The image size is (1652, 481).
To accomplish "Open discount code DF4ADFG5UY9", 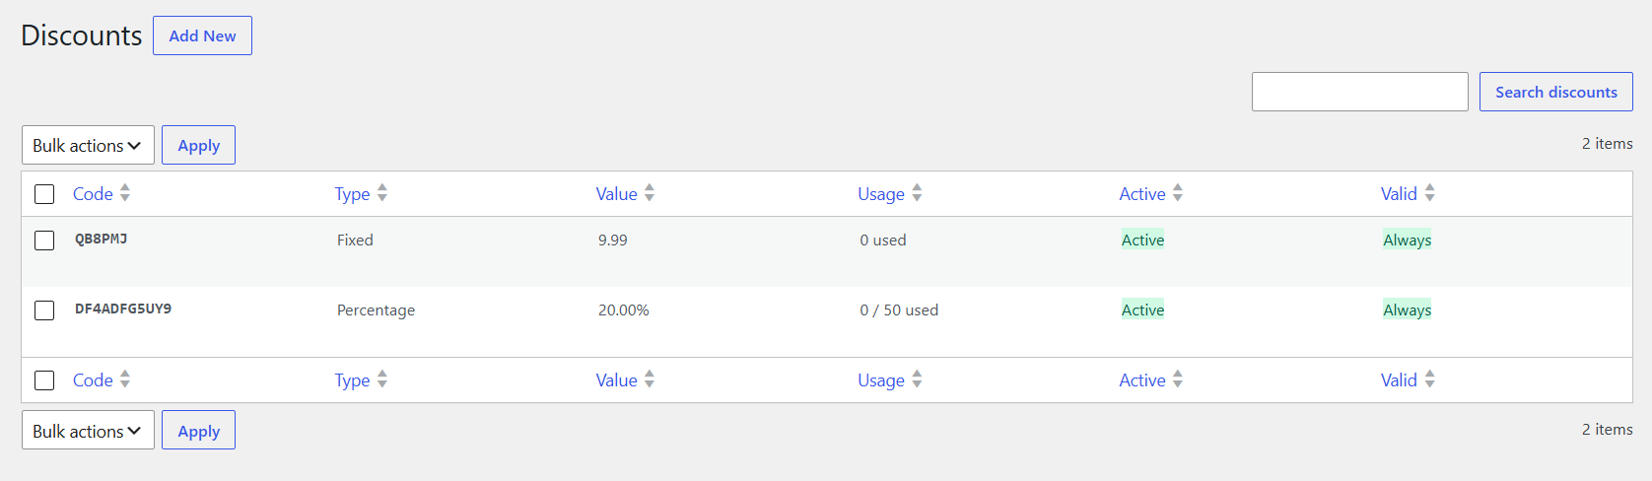I will point(123,309).
